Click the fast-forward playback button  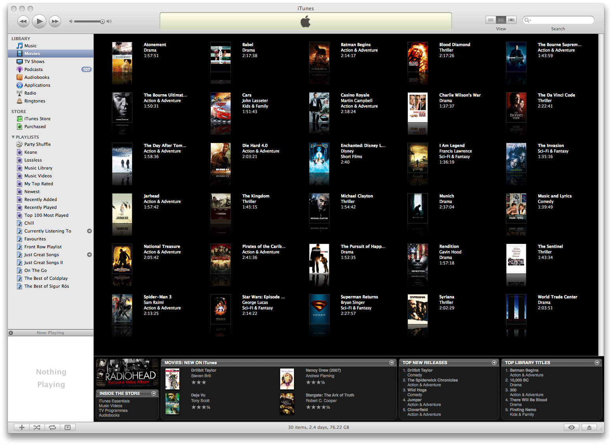55,21
